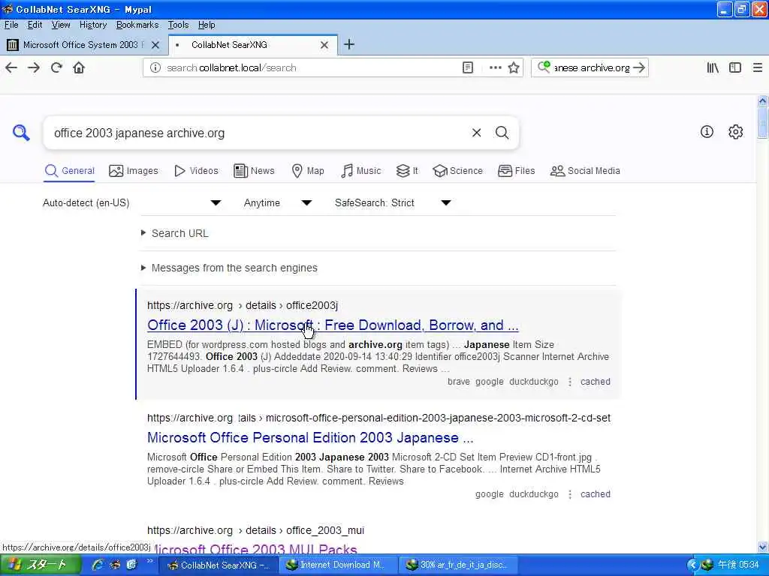
Task: Open the browser hamburger menu
Action: (x=757, y=67)
